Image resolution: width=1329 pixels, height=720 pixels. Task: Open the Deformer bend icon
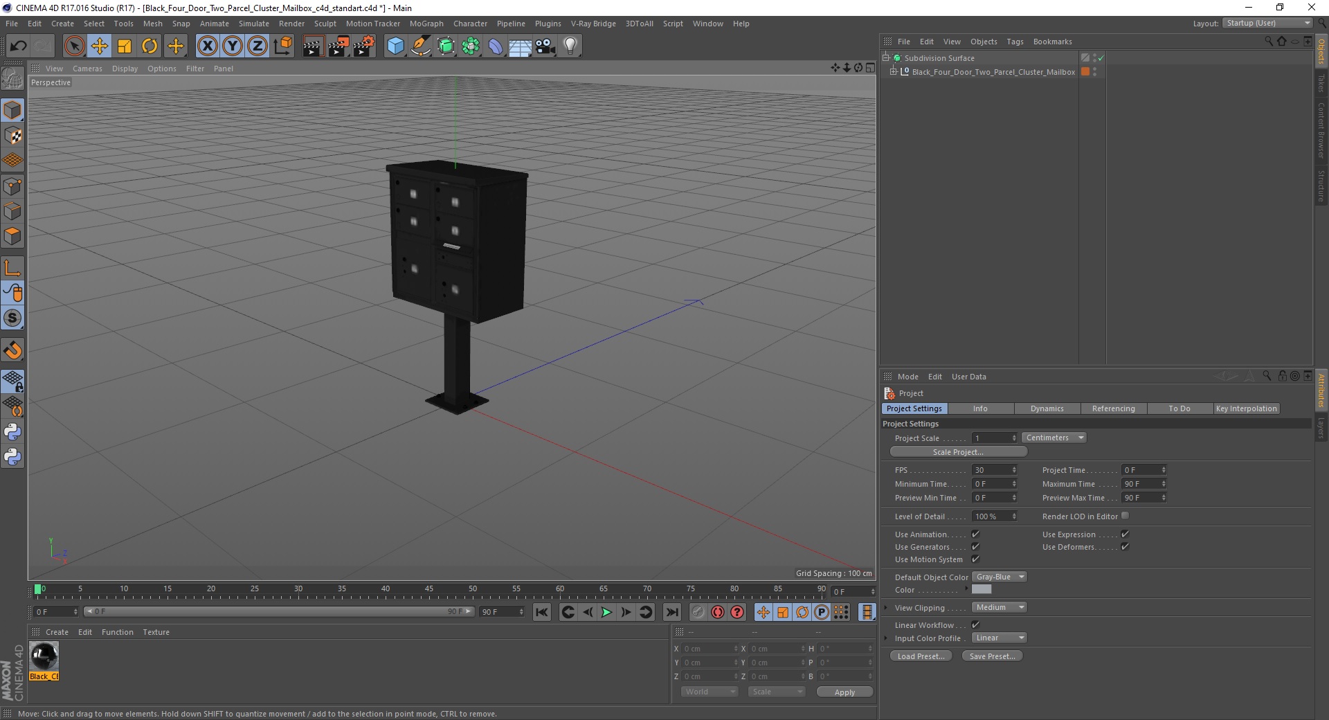pos(496,46)
